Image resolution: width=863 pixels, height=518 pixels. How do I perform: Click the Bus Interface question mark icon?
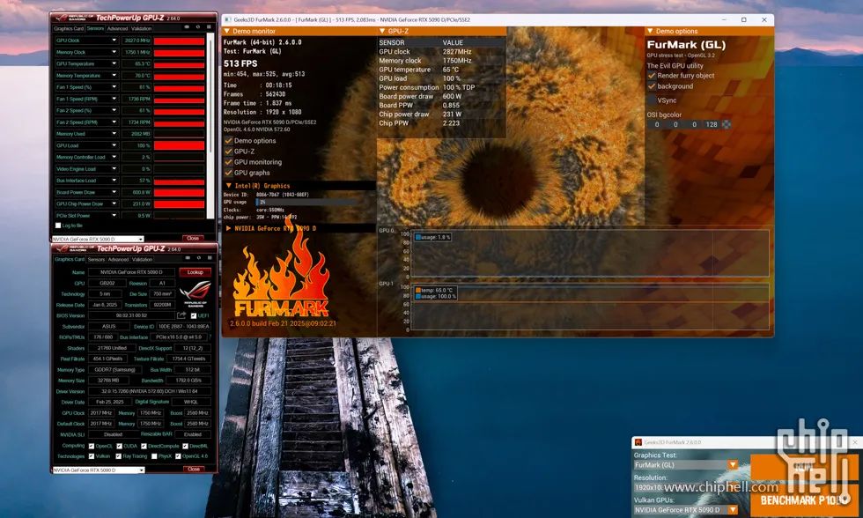210,337
